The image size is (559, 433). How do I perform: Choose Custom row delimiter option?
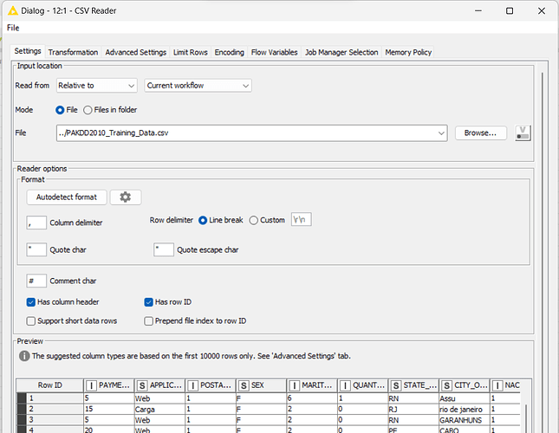pos(253,221)
